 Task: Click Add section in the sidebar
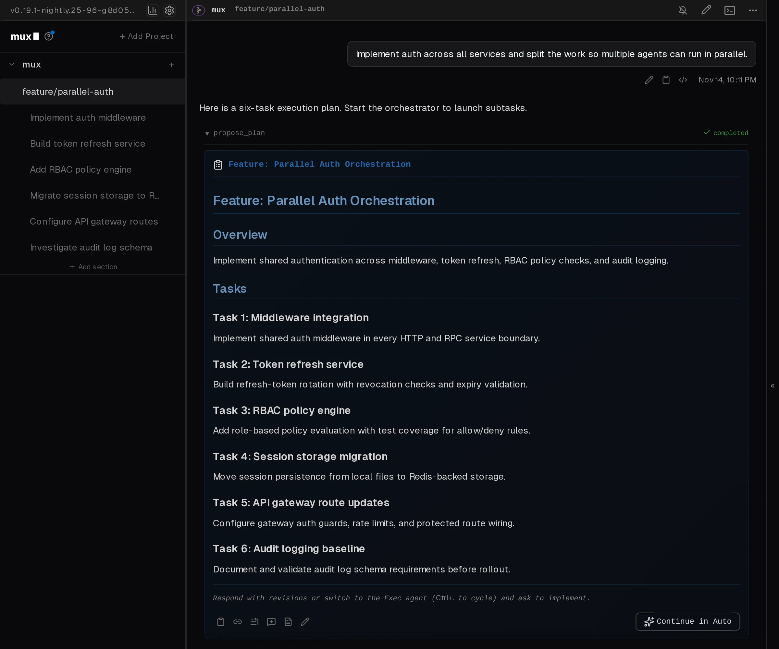[x=93, y=267]
